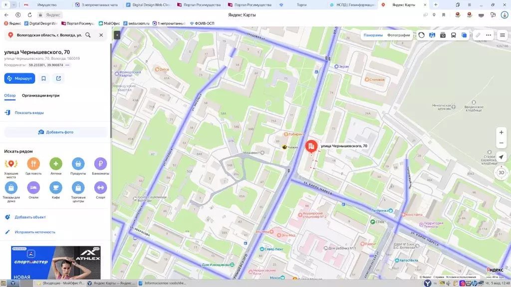Select the ruler measurement tool
Screen dimensions: 511x287
[x=478, y=35]
